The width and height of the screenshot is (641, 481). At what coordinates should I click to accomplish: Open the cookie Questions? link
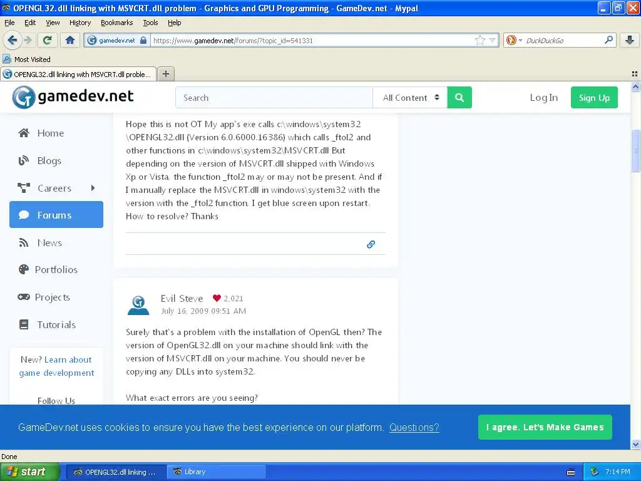click(414, 427)
